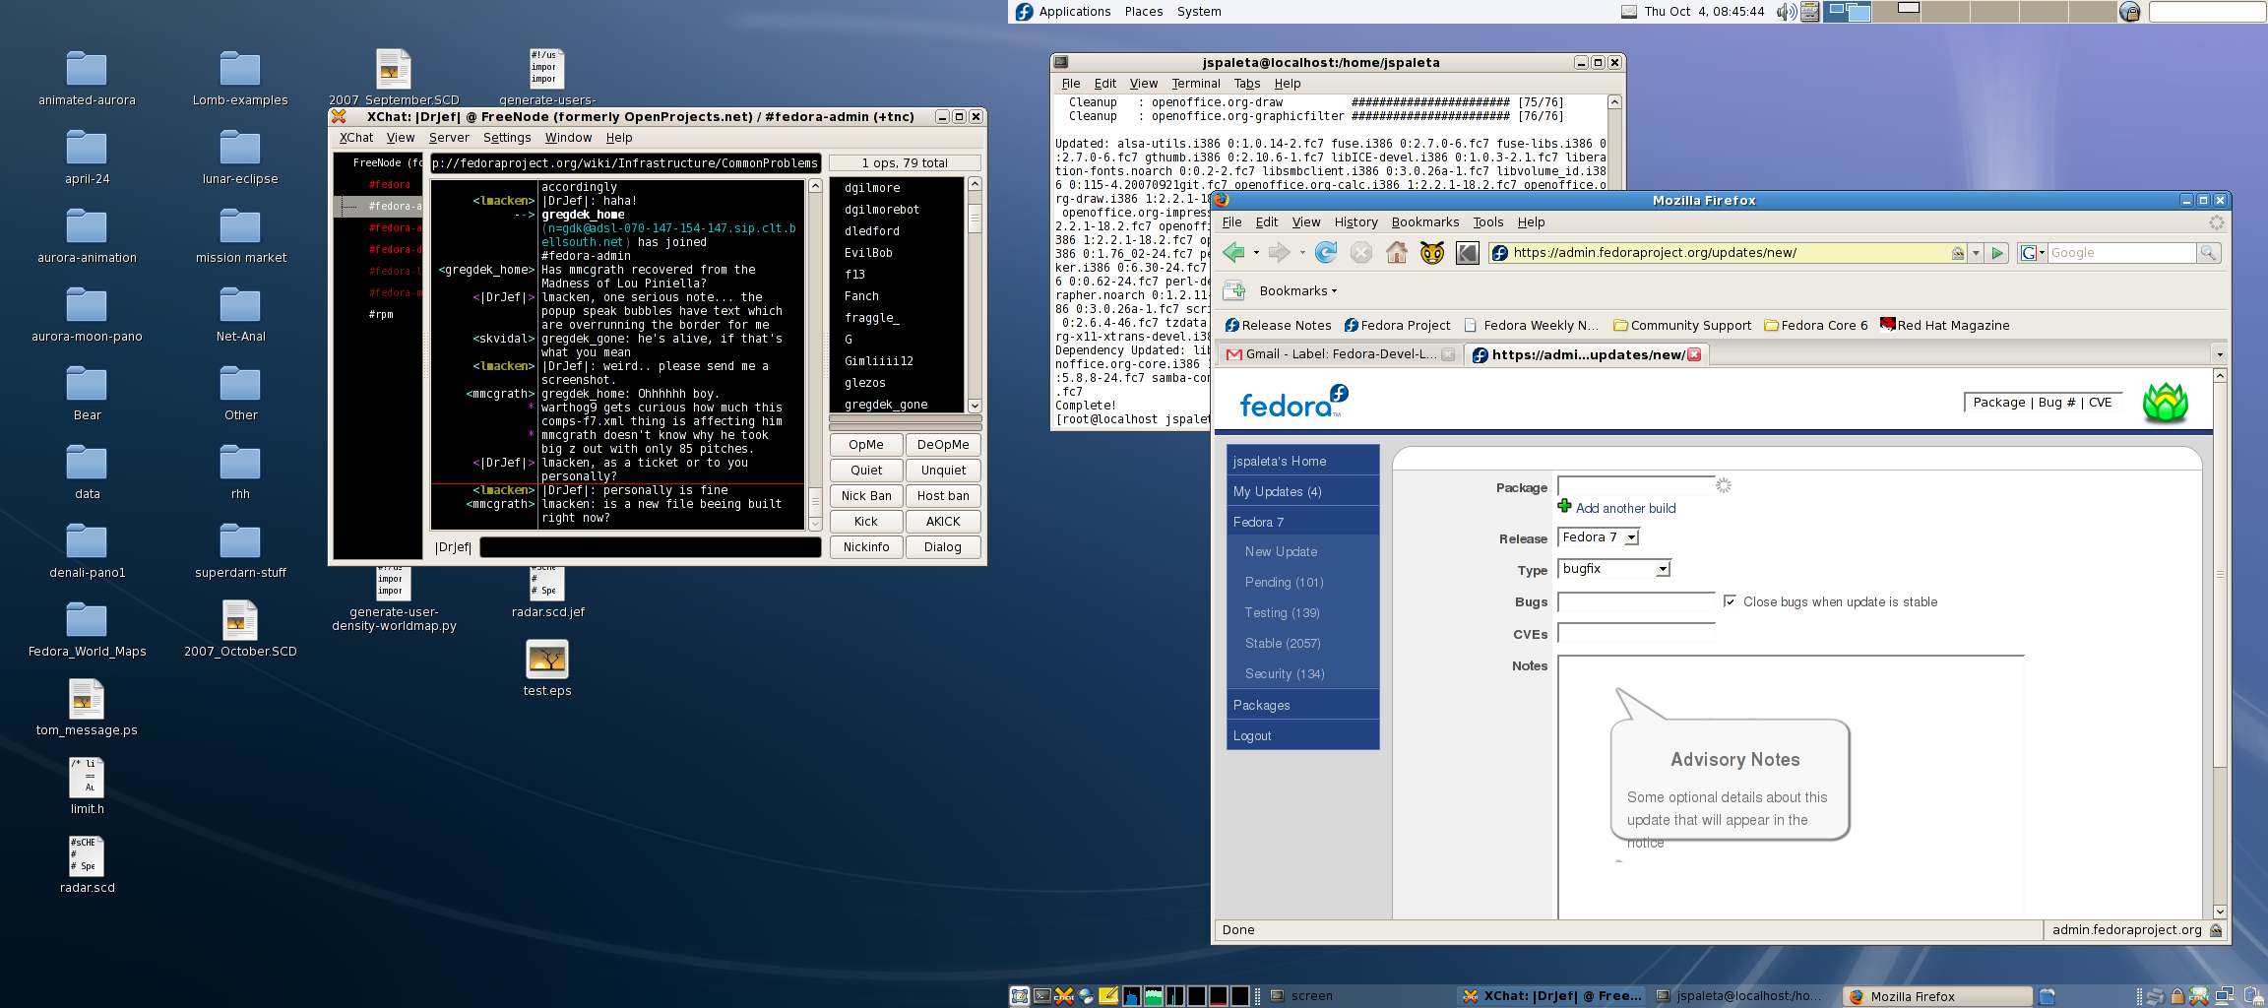2268x1008 pixels.
Task: Open the Firefox tab list dropdown arrow
Action: 2219,354
